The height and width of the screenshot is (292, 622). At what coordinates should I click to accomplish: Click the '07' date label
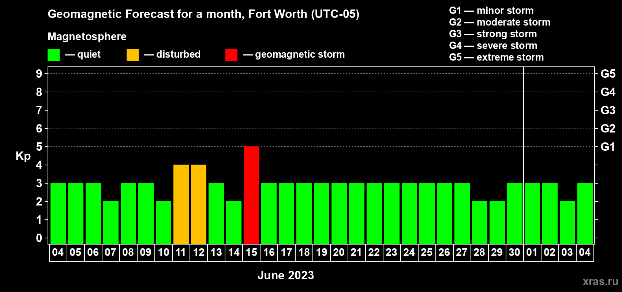(111, 253)
